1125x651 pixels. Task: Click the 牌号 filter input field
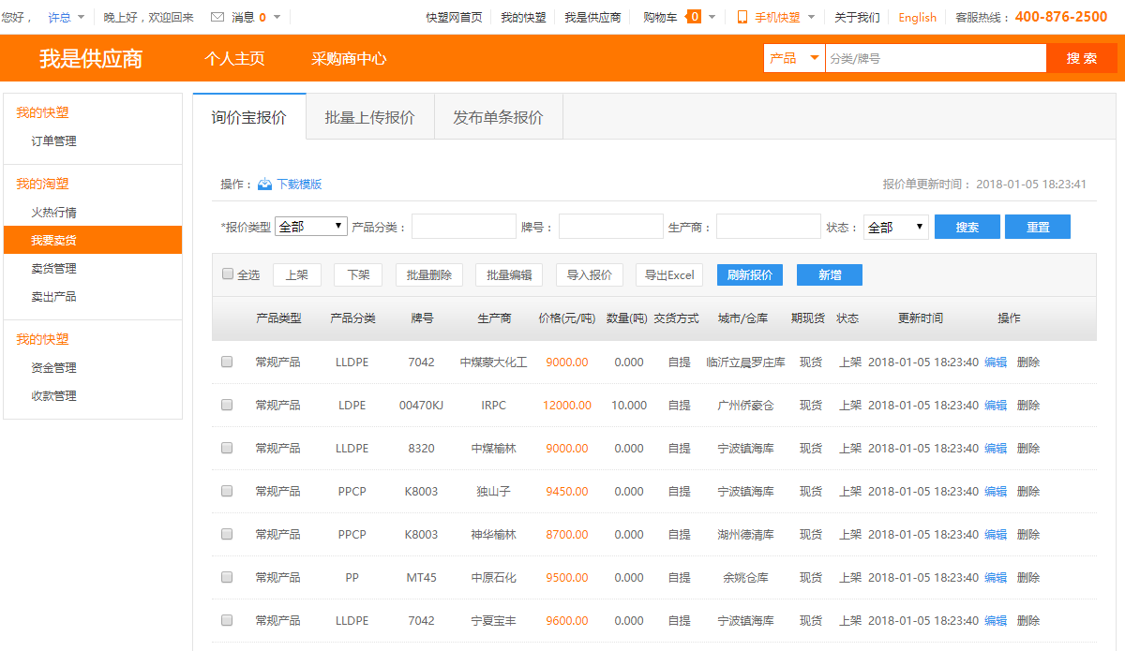(x=610, y=227)
